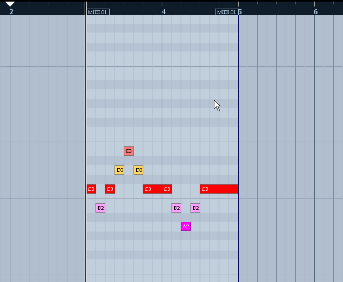The image size is (343, 282).
Task: Select the short C3 note starting at bar 4
Action: (167, 189)
